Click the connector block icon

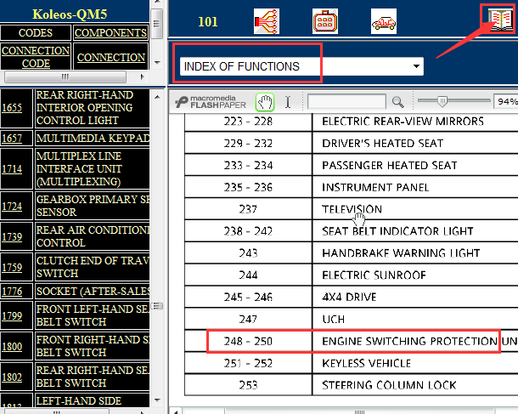(x=324, y=20)
